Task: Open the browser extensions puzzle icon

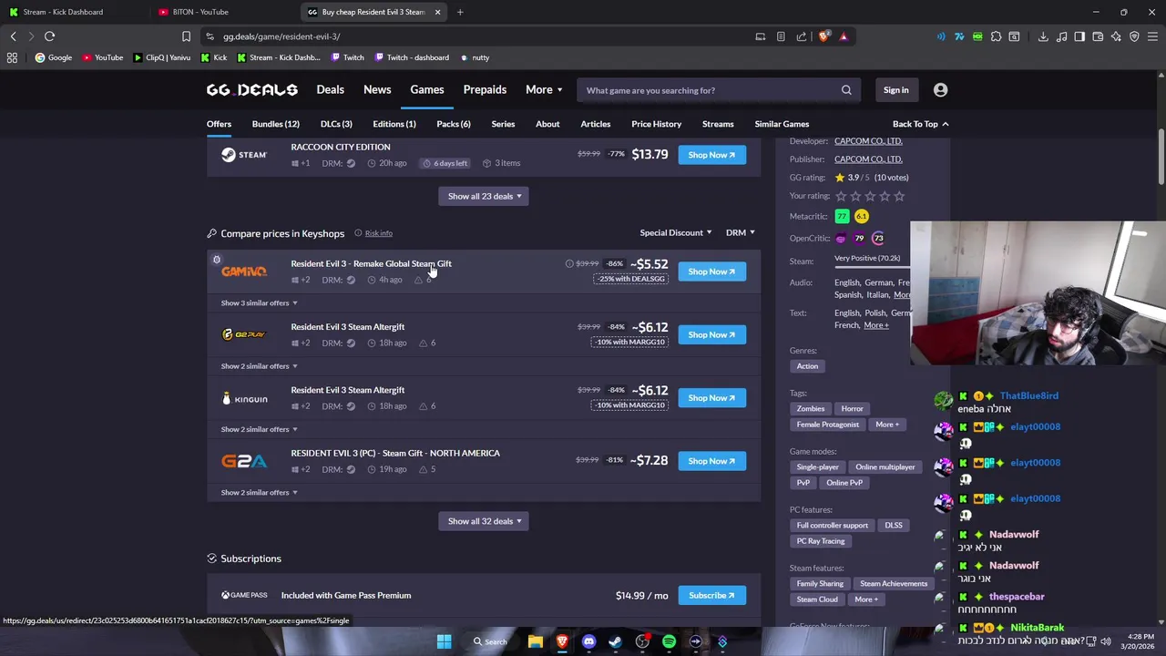Action: 996,36
